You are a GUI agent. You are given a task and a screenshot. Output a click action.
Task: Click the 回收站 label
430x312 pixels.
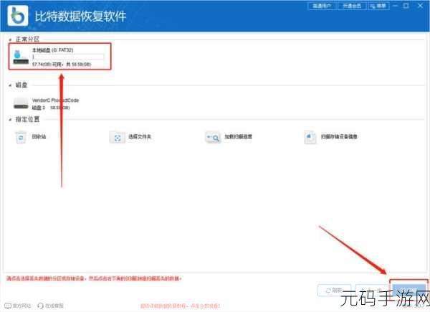click(39, 137)
